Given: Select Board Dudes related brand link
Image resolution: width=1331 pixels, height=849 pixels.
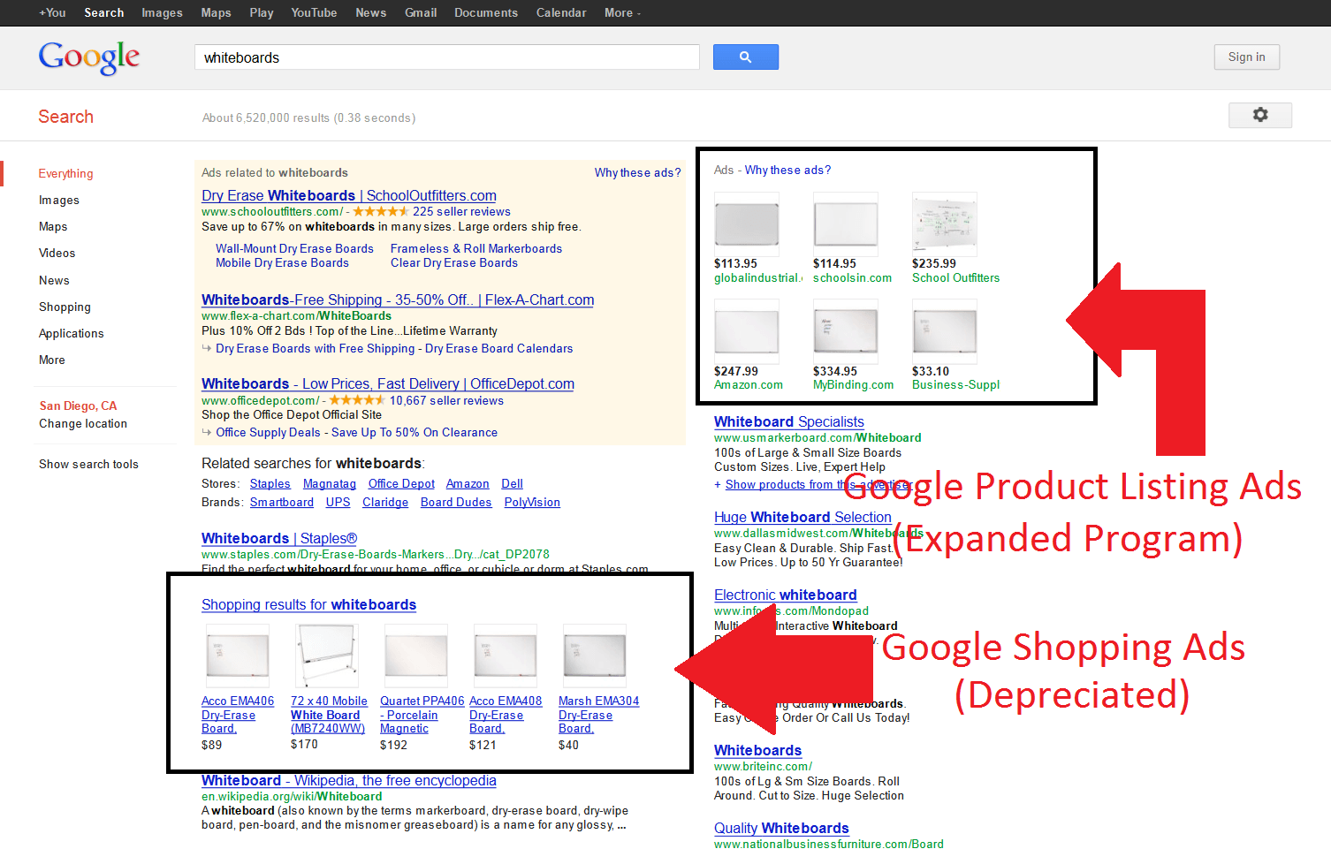Looking at the screenshot, I should 456,503.
